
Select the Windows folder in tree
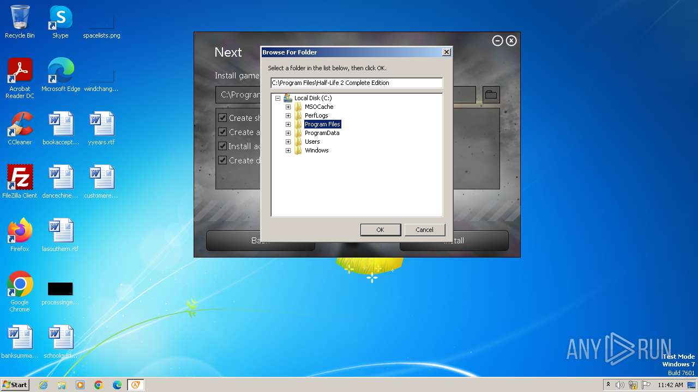[317, 151]
